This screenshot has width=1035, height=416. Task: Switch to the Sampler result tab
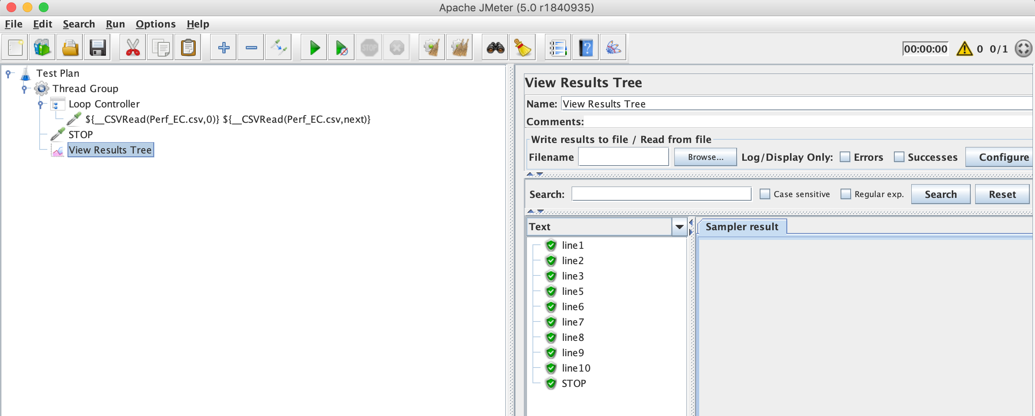[742, 227]
